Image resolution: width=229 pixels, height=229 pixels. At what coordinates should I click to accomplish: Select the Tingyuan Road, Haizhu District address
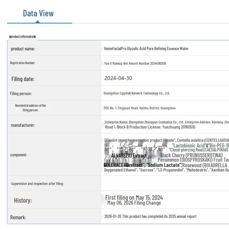point(139,108)
